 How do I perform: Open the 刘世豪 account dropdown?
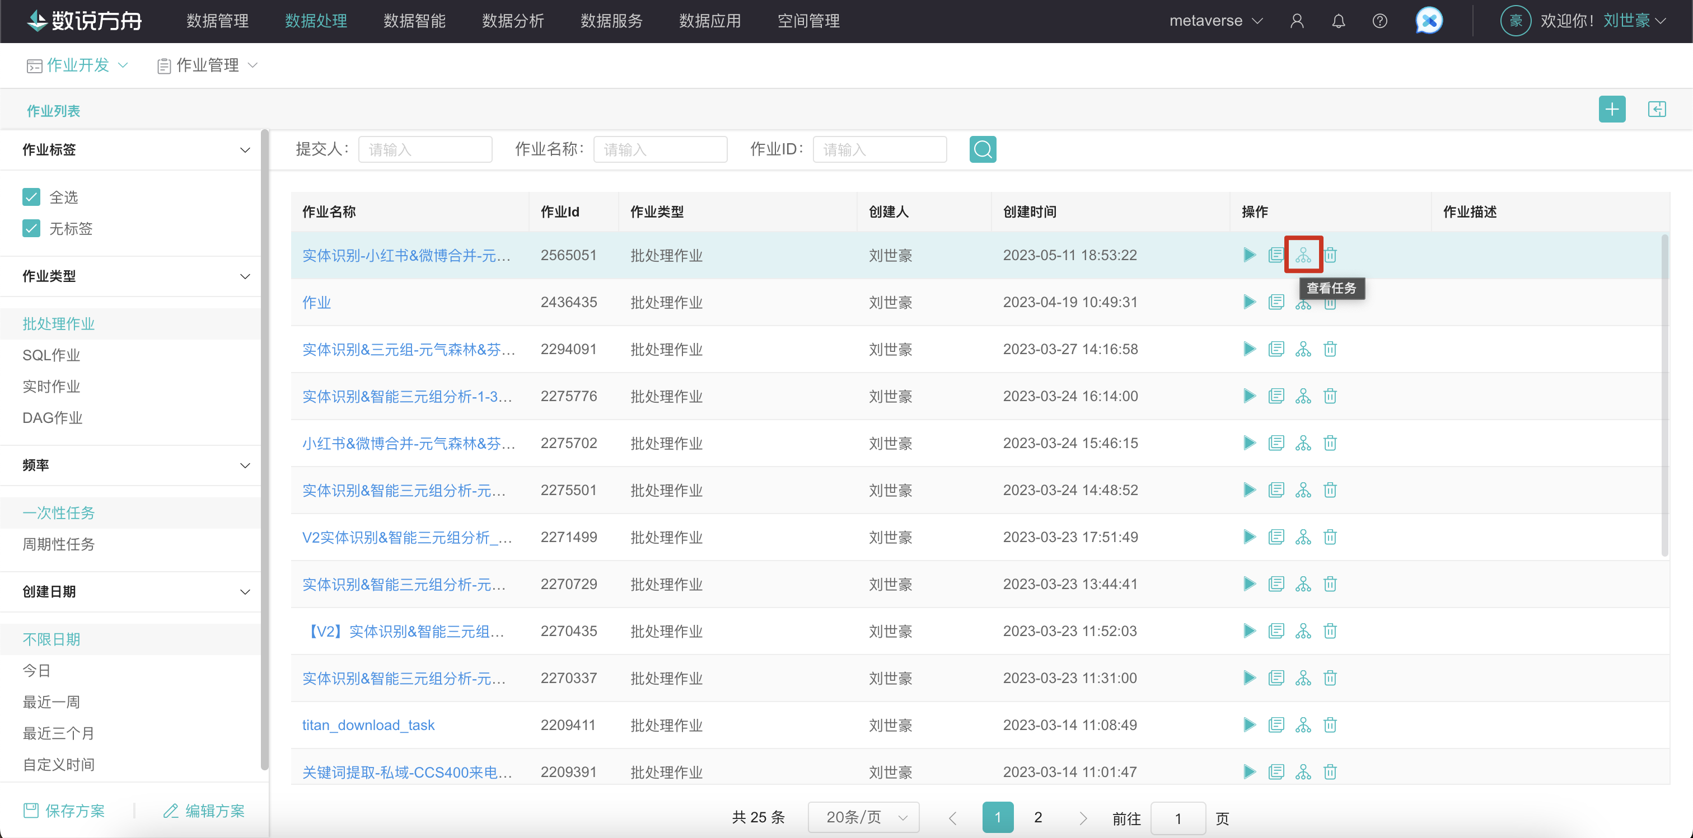(1635, 21)
